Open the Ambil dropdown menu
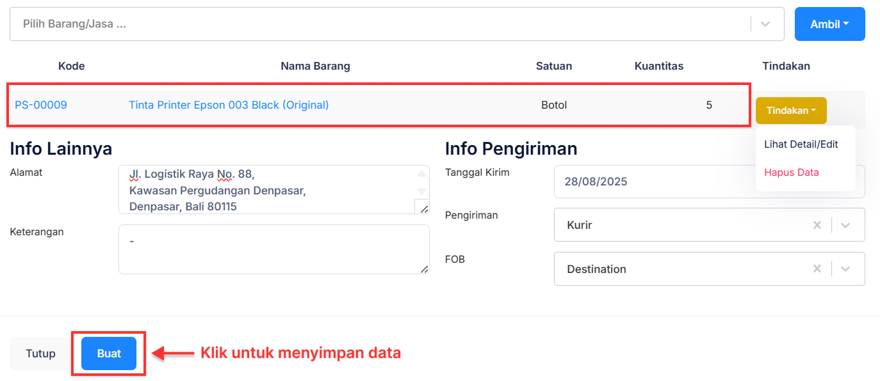 pyautogui.click(x=829, y=24)
